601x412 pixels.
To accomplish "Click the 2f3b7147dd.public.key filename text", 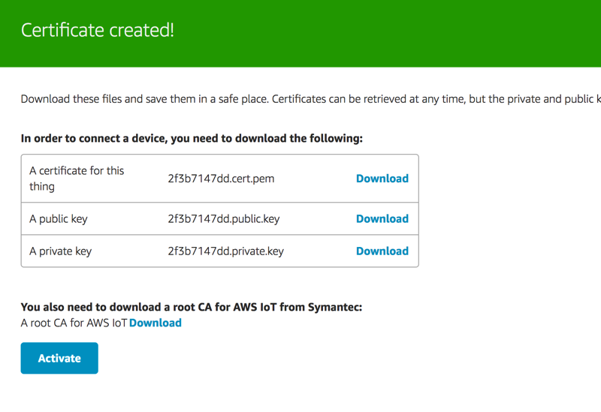I will (x=223, y=219).
